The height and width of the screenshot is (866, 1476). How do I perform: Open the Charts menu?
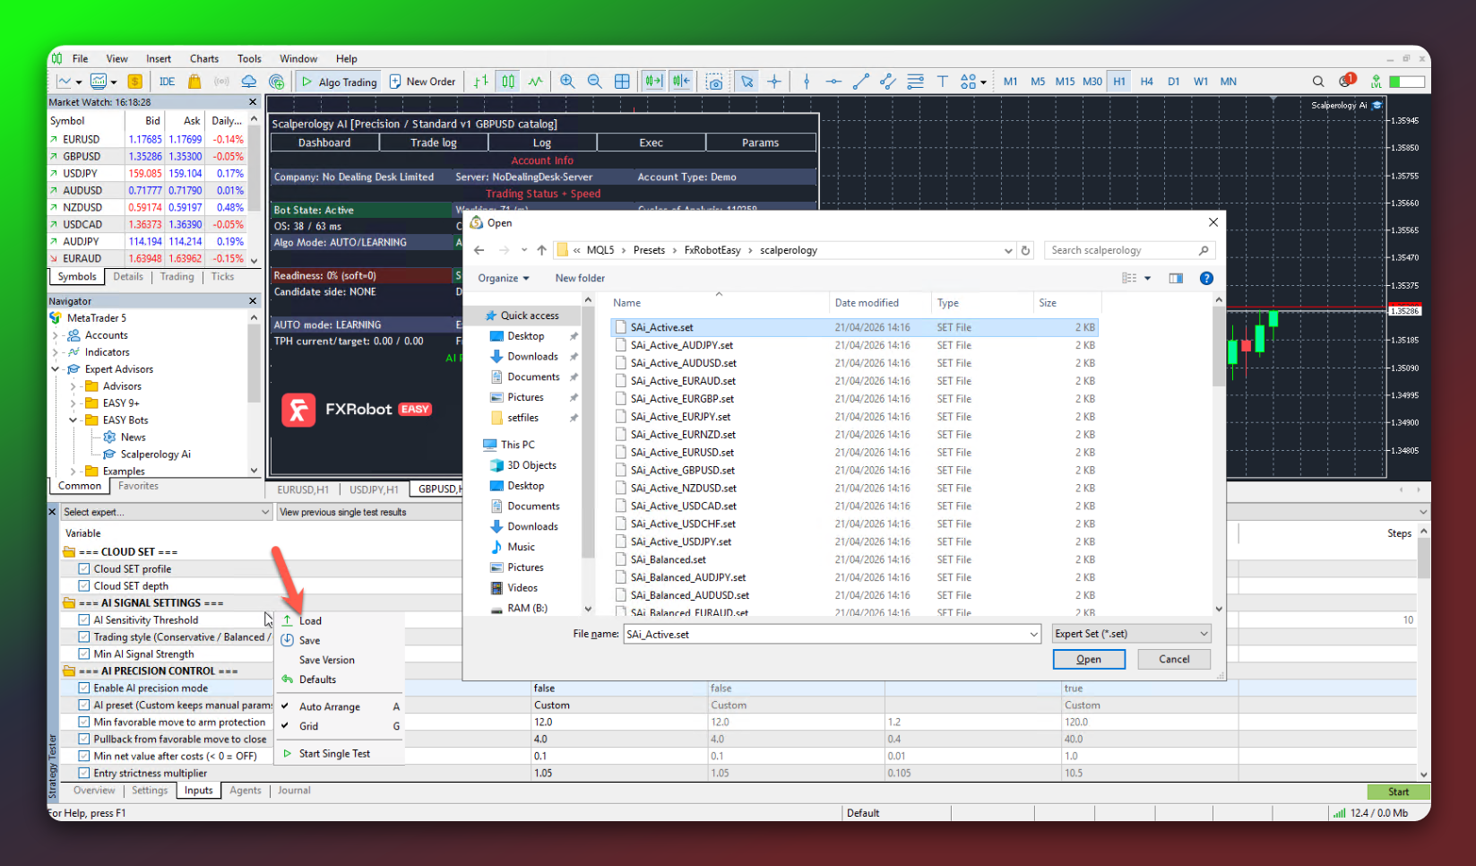pyautogui.click(x=203, y=58)
